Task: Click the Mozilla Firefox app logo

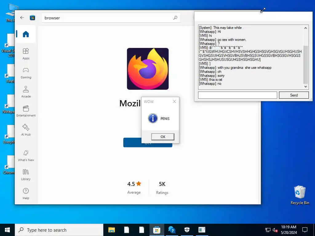Action: [x=148, y=69]
